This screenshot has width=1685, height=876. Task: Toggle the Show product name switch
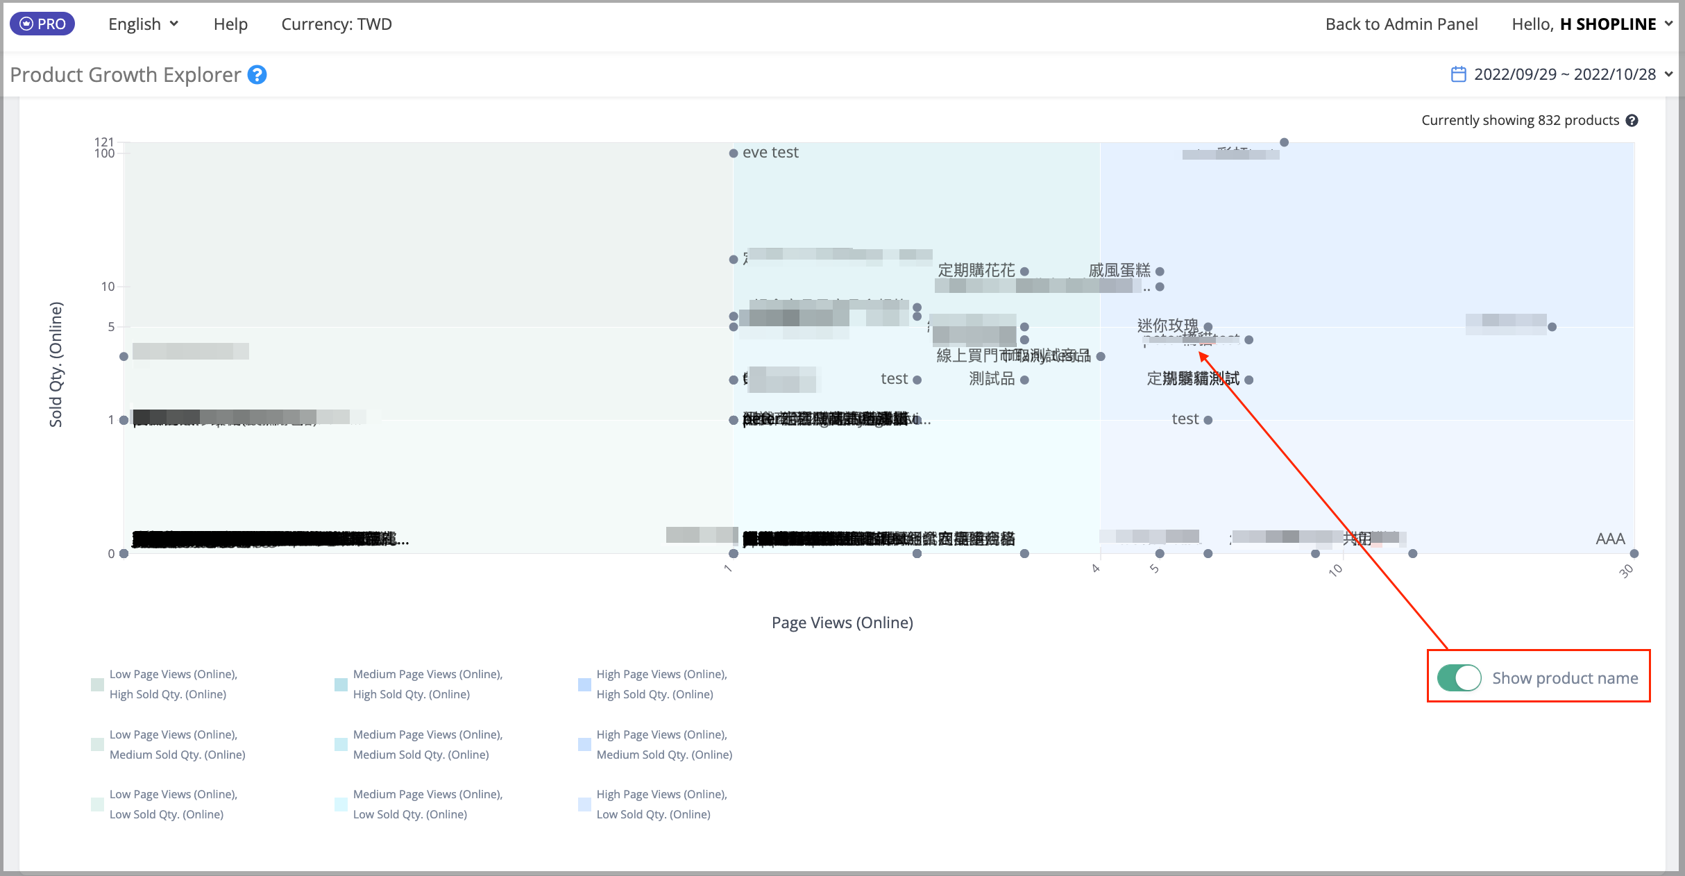tap(1459, 678)
